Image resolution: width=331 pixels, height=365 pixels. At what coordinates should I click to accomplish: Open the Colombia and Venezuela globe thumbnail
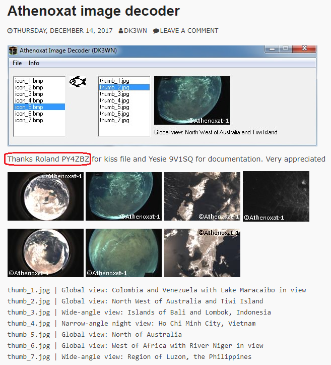tap(45, 196)
